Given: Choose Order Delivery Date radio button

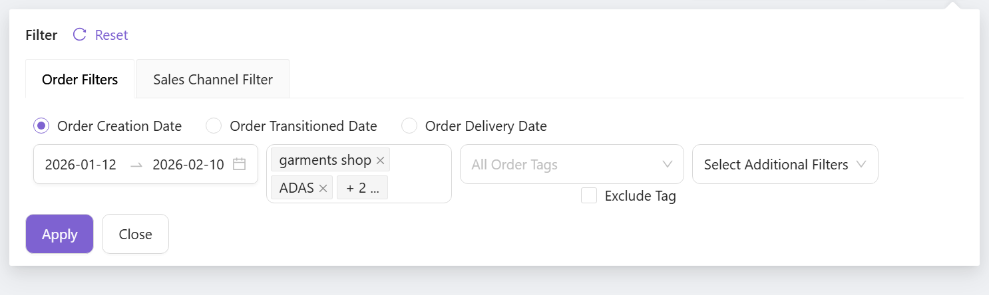Looking at the screenshot, I should click(x=409, y=126).
